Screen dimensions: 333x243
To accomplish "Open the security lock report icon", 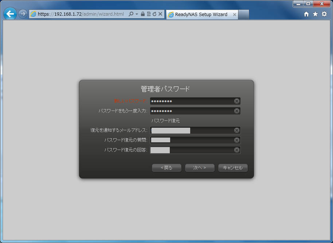I will tap(143, 14).
